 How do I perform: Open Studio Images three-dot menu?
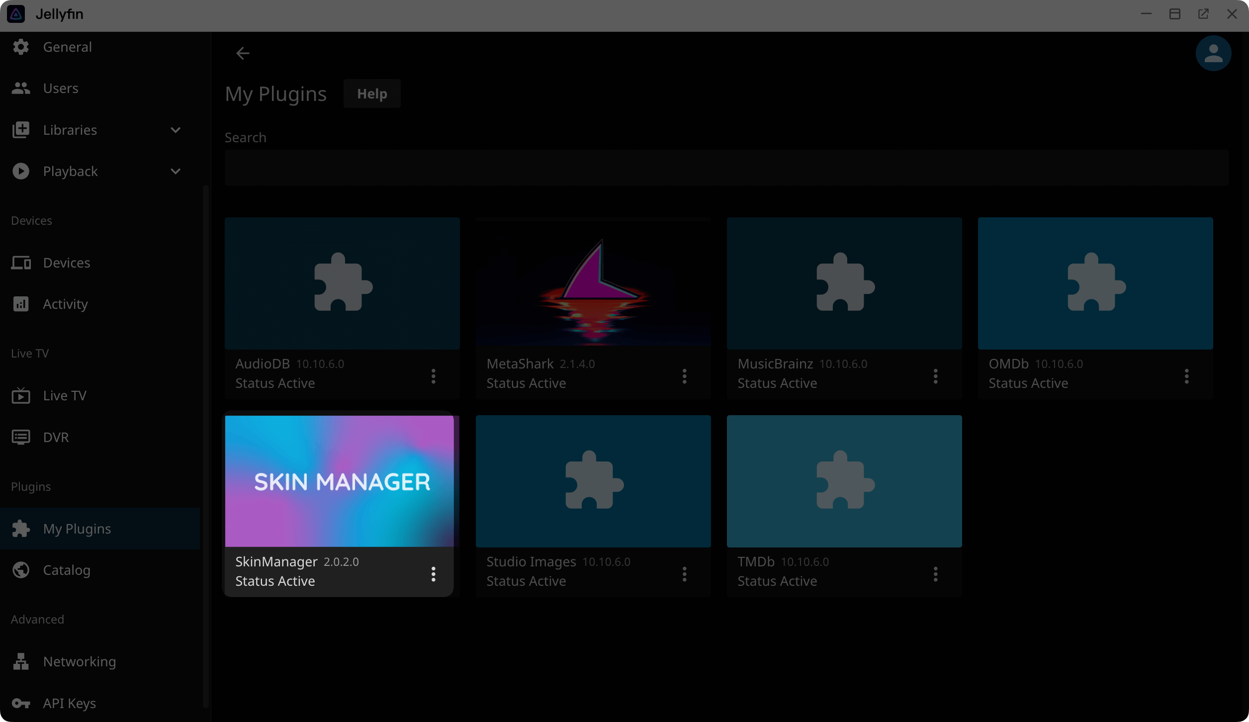(x=685, y=574)
